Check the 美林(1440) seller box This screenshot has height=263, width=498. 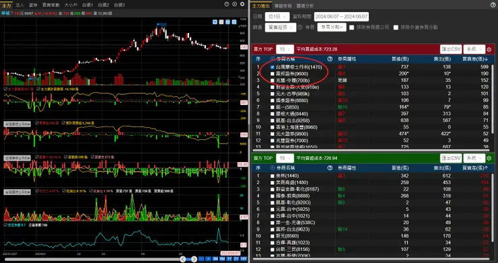pyautogui.click(x=272, y=176)
